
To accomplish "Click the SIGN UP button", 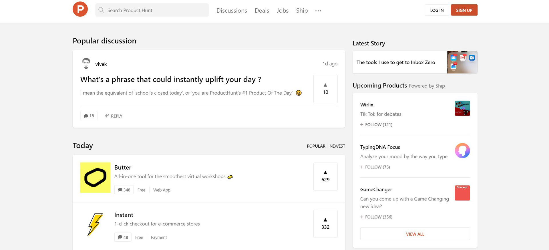I will tap(464, 10).
